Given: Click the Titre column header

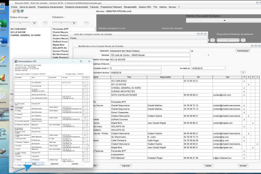Looking at the screenshot, I should tap(129, 77).
